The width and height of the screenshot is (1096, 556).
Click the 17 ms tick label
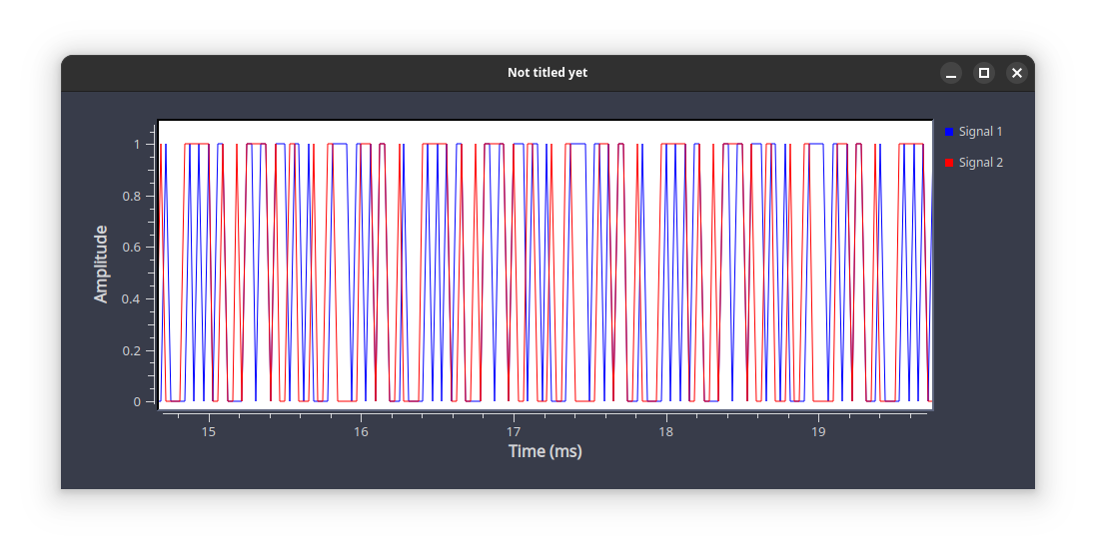tap(514, 431)
